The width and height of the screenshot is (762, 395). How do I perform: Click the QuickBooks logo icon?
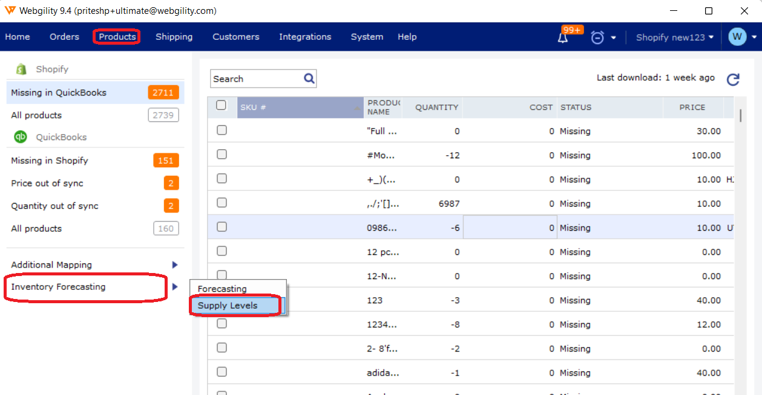[21, 137]
